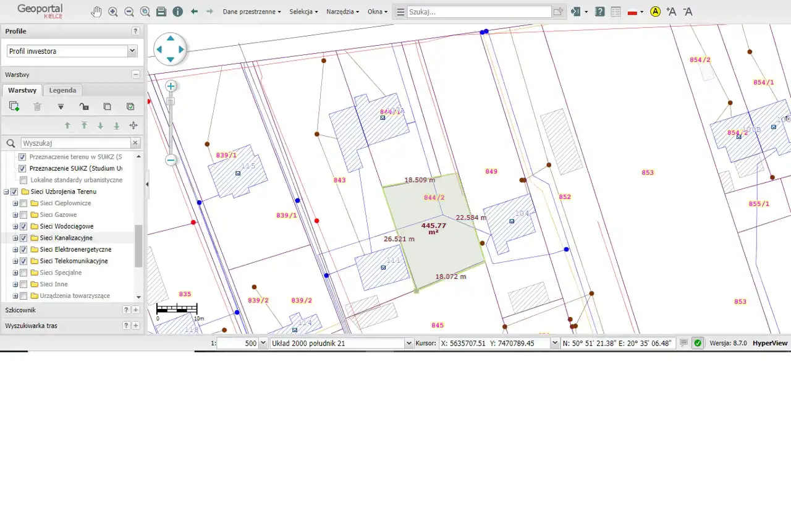This screenshot has height=516, width=791.
Task: Click the map zoom-in plus button
Action: (171, 86)
